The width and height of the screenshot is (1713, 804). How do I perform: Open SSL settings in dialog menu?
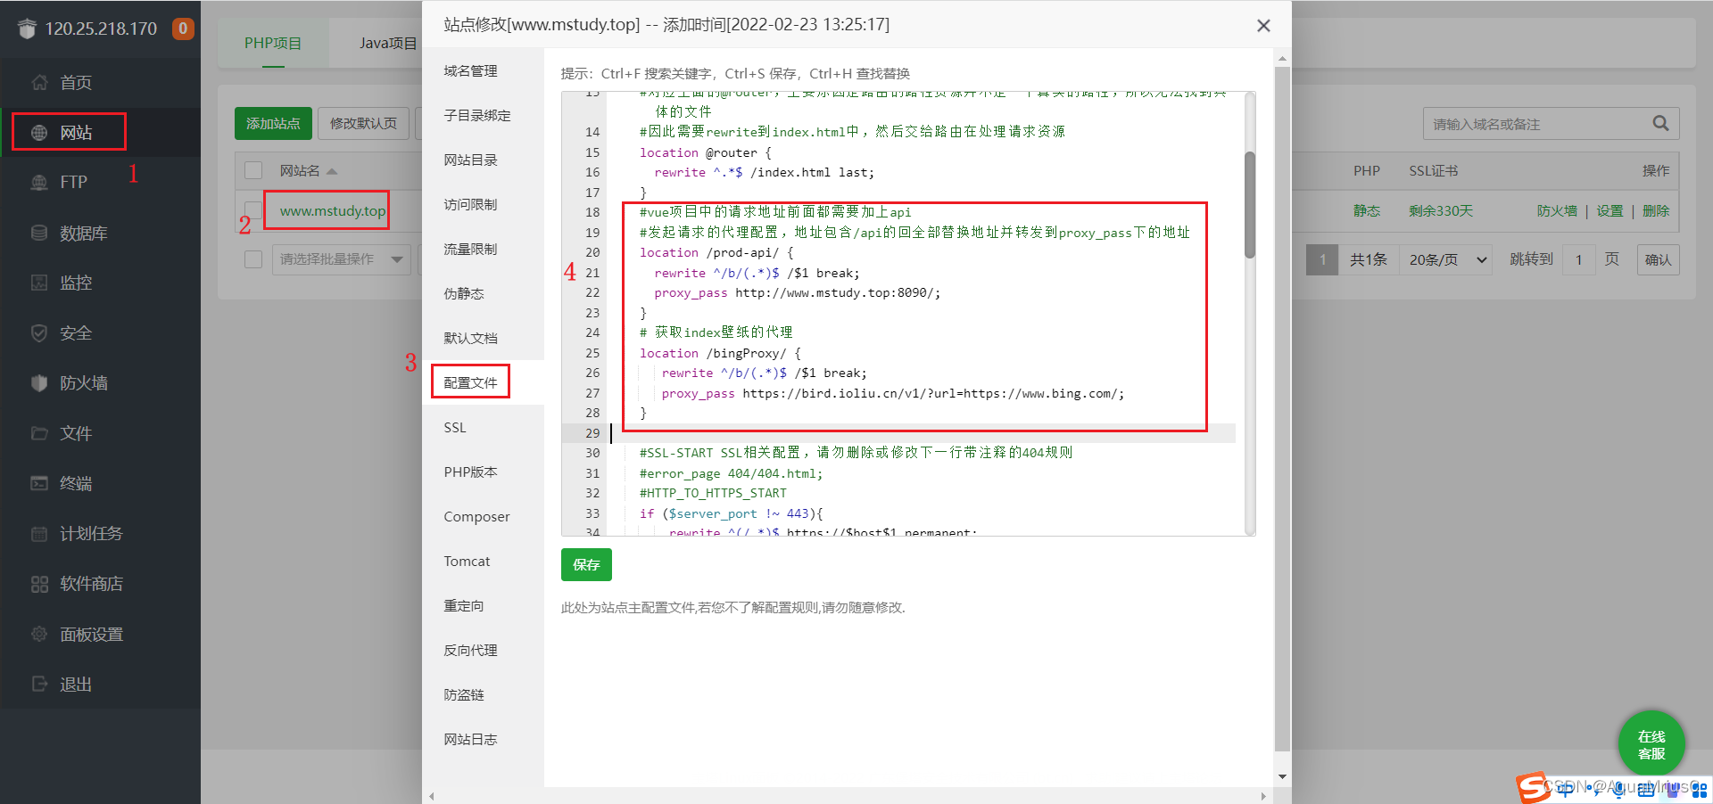tap(484, 427)
